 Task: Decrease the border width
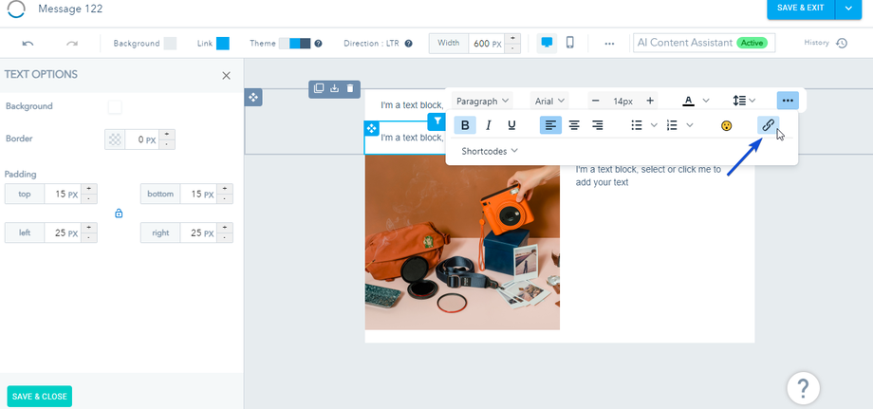point(167,144)
